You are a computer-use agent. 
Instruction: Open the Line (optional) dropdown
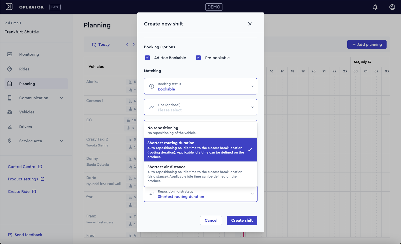201,107
